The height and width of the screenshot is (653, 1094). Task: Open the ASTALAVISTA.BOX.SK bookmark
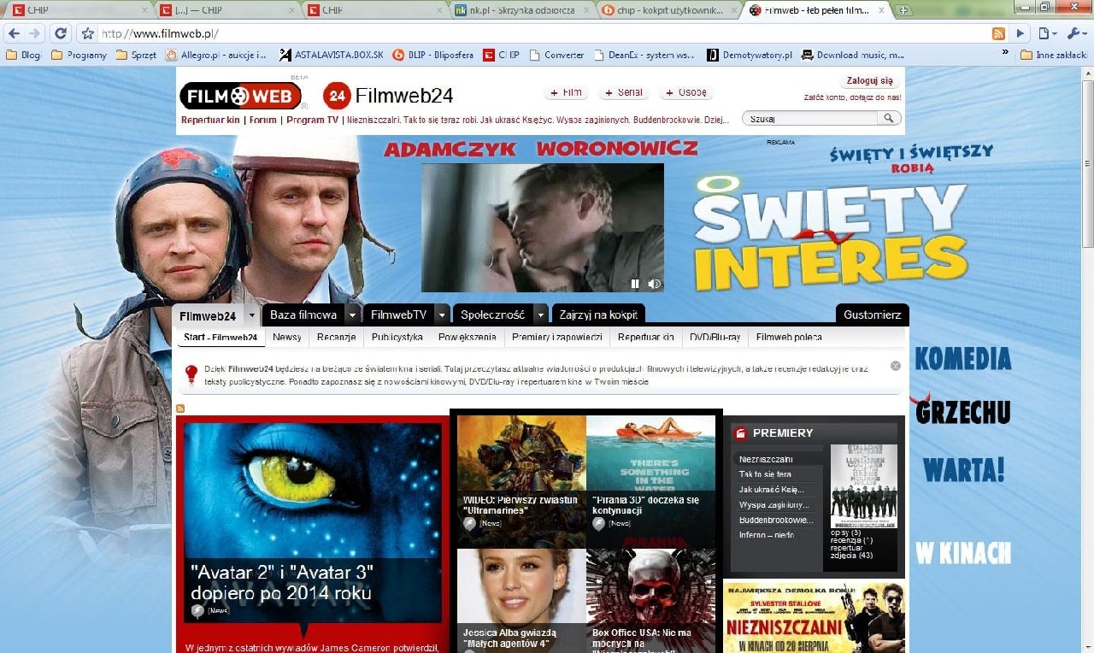330,55
